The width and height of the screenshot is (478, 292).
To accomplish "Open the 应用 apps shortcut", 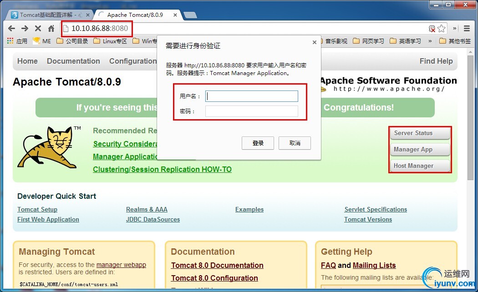I will (x=17, y=41).
